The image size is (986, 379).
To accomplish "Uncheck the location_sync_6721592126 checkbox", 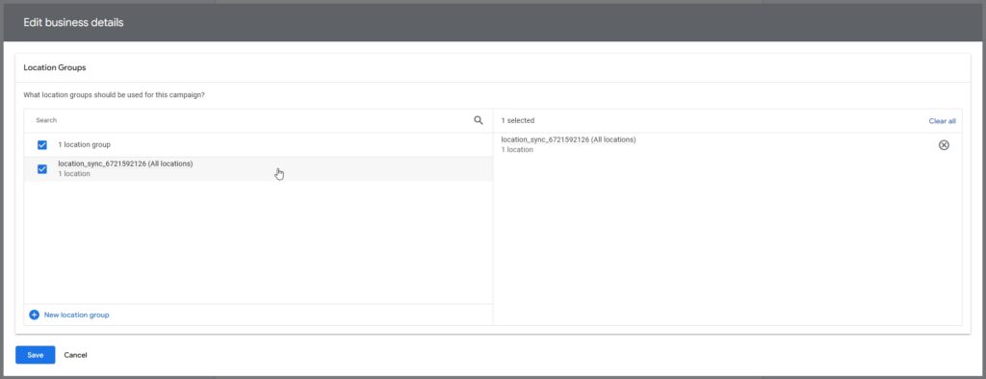I will [42, 169].
